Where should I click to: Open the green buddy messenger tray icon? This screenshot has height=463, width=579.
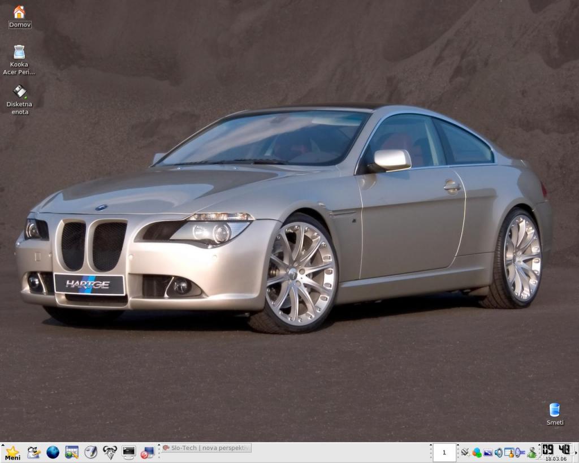(x=532, y=452)
